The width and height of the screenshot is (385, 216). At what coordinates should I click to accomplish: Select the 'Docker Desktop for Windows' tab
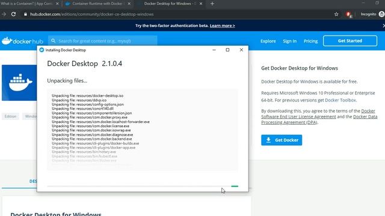pos(170,4)
